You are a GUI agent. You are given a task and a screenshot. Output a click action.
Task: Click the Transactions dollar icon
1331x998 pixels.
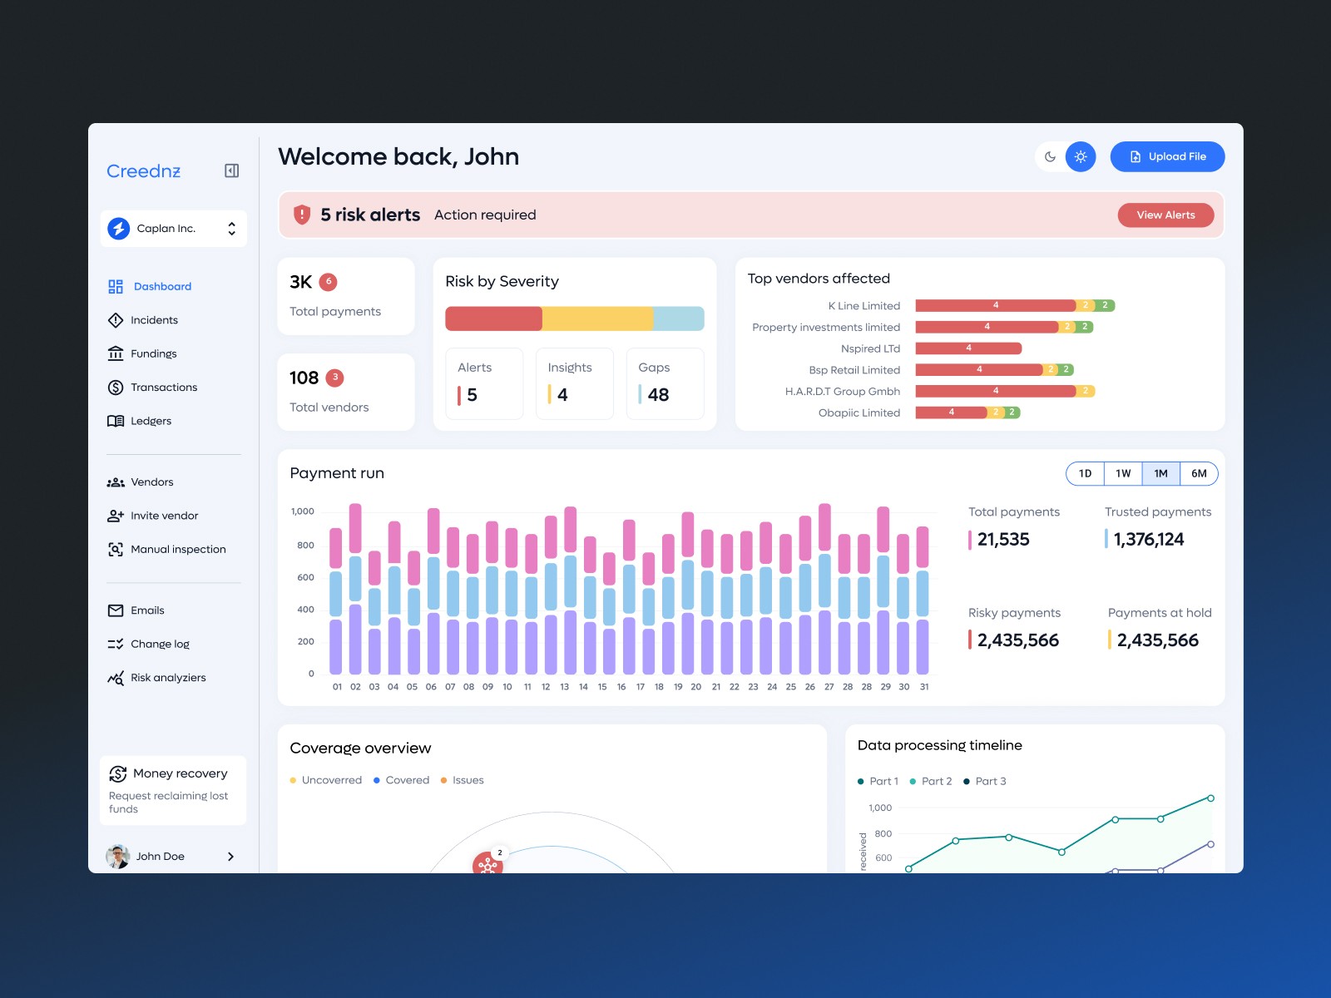tap(116, 388)
